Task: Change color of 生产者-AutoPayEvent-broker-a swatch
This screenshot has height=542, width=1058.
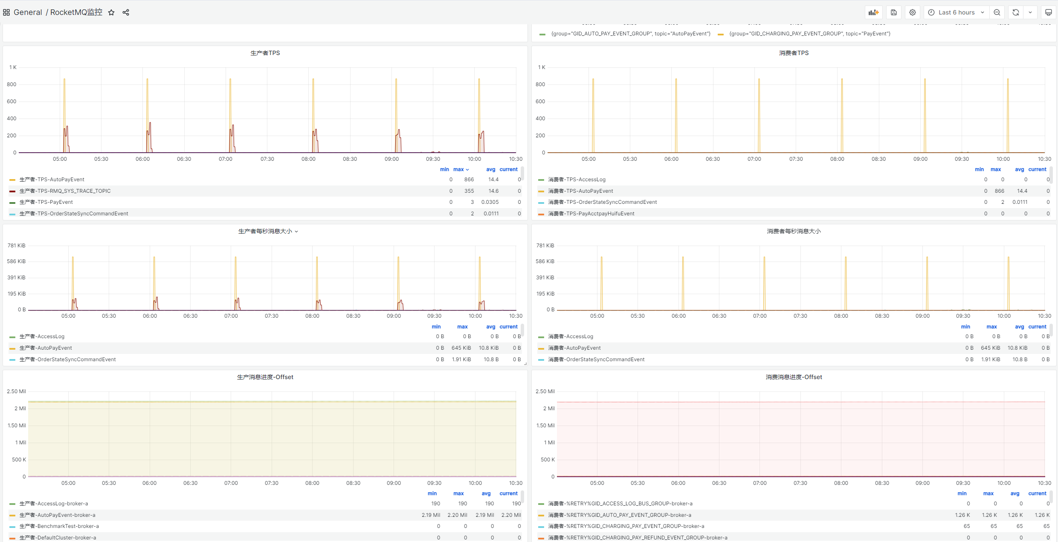Action: [12, 516]
